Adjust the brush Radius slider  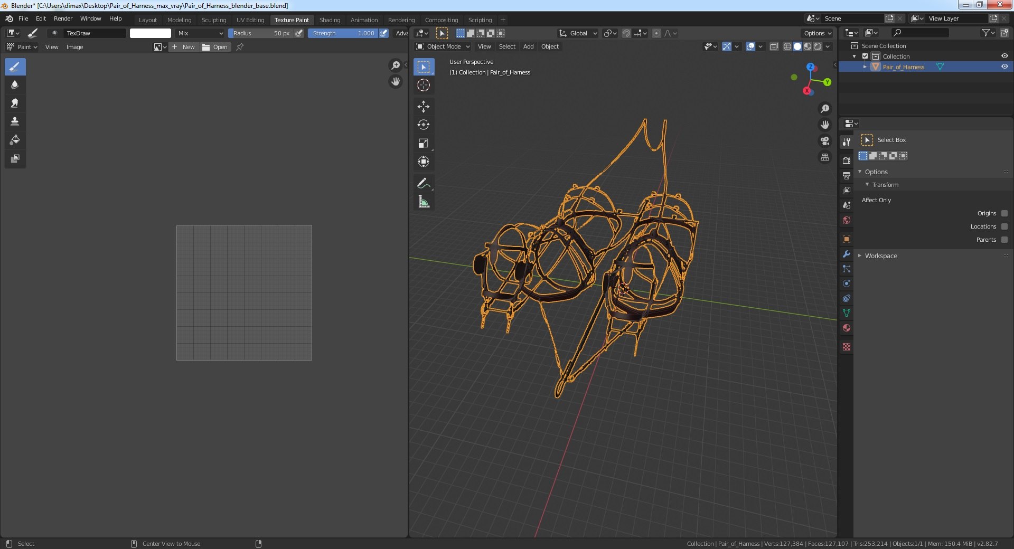pos(261,33)
